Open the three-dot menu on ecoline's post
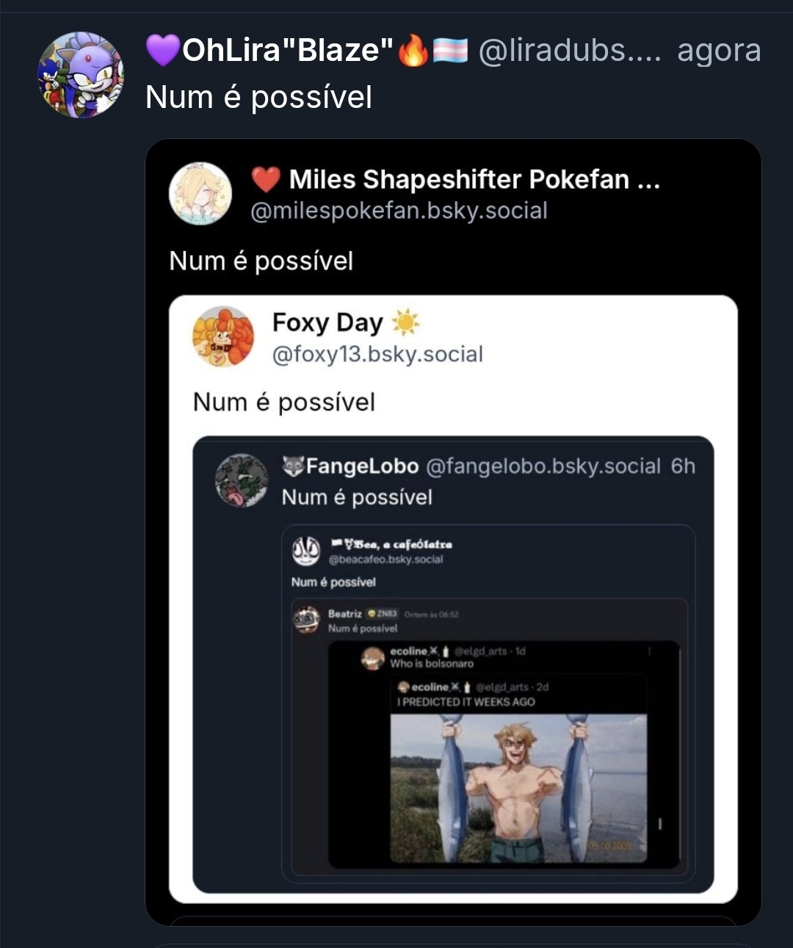The image size is (793, 948). coord(650,651)
